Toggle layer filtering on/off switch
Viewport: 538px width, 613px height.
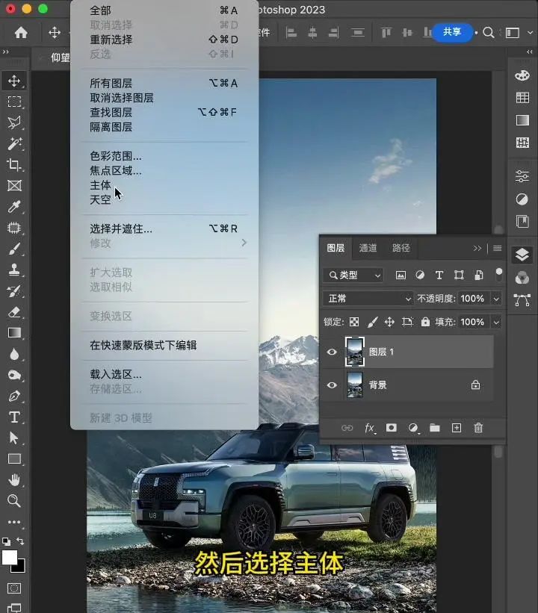click(x=499, y=275)
